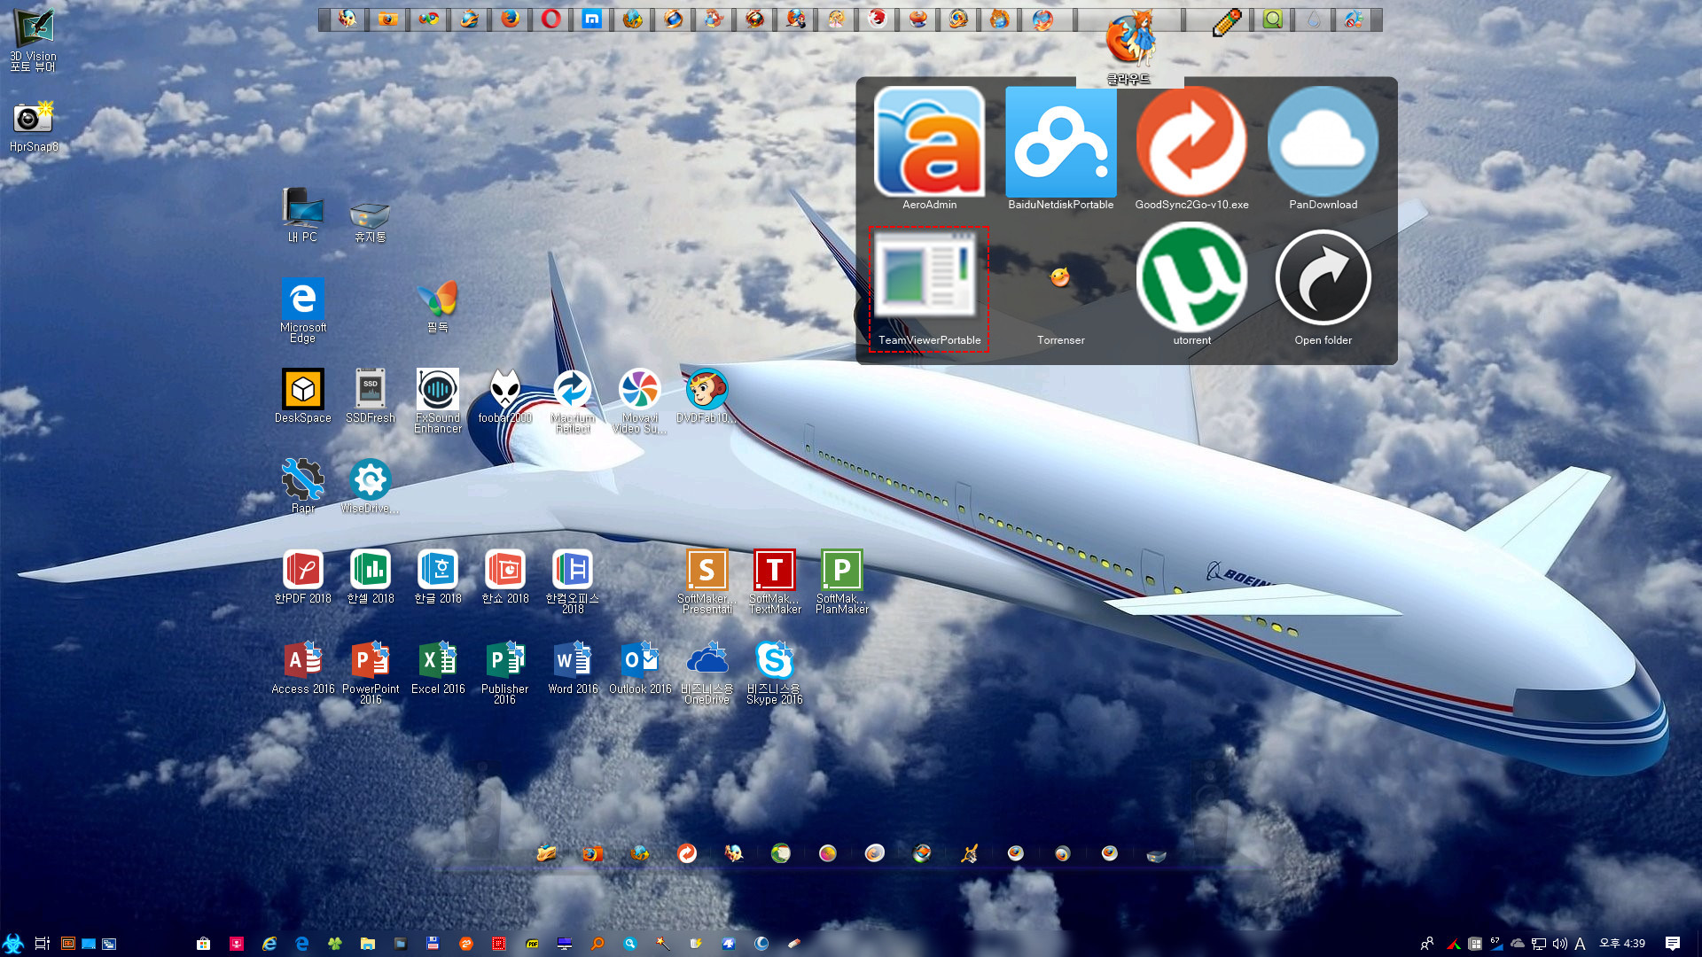Click the PDF icon in taskbar
Viewport: 1702px width, 957px height.
pyautogui.click(x=532, y=944)
